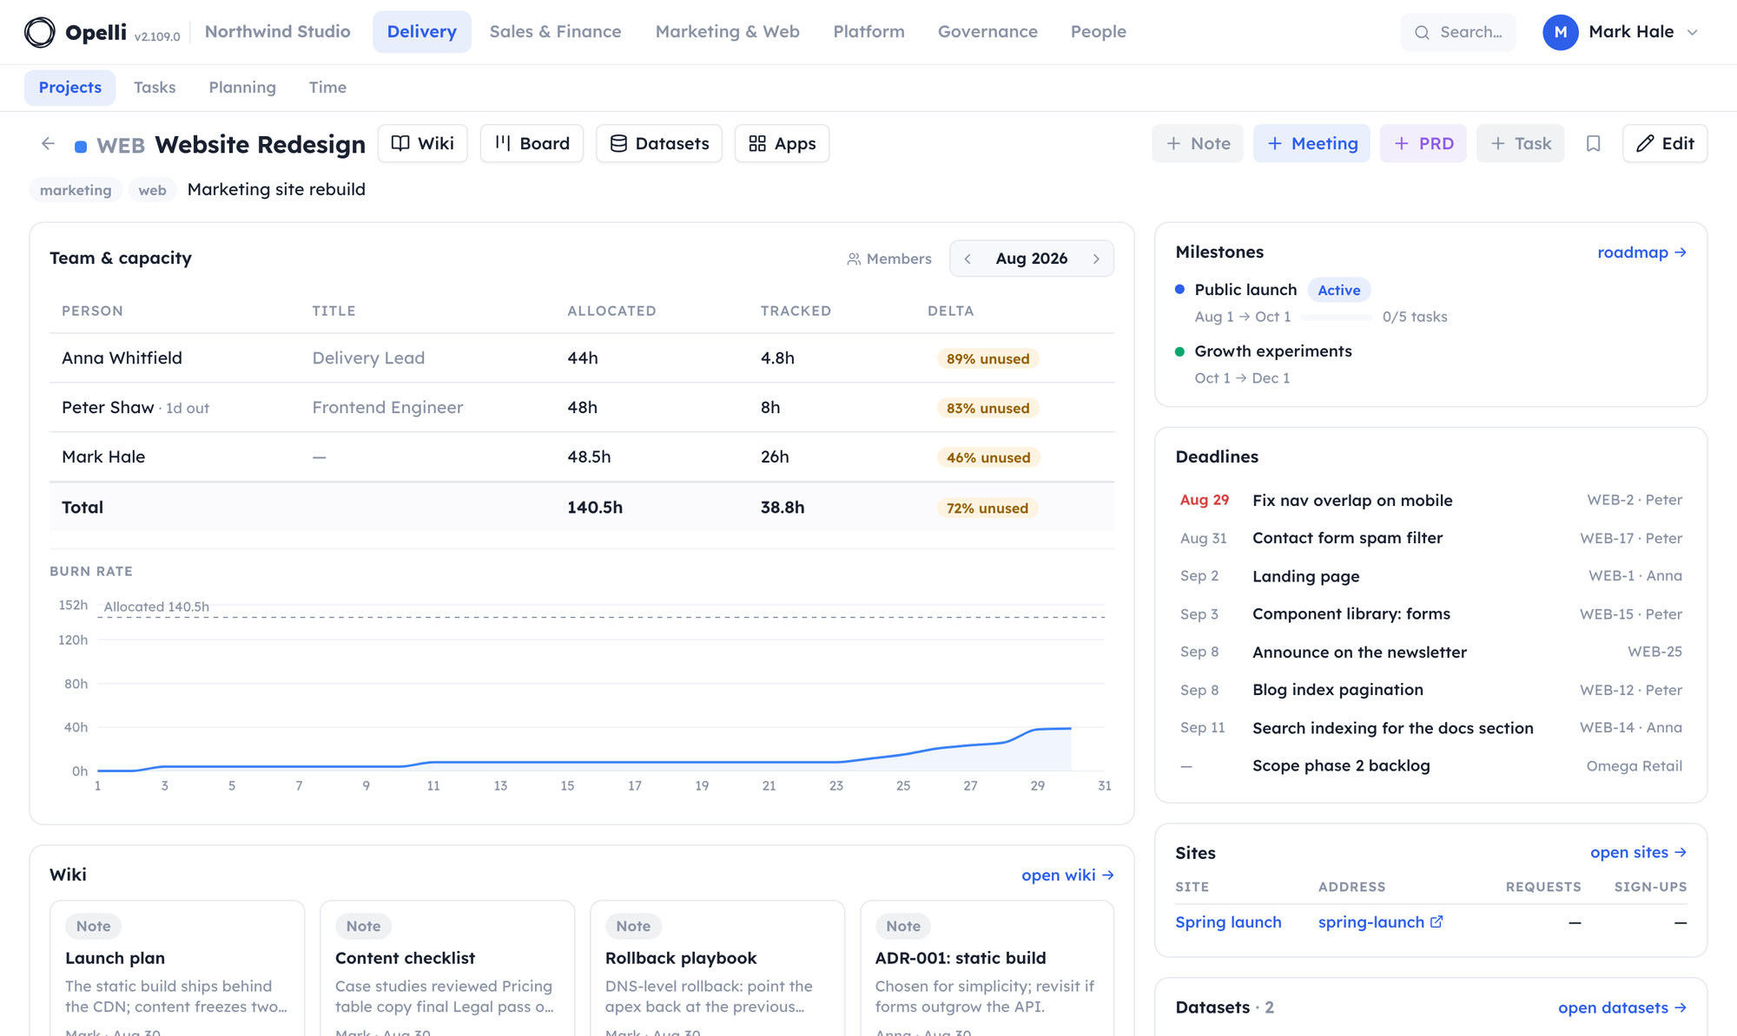Select the Projects tab
This screenshot has height=1036, width=1737.
point(69,87)
